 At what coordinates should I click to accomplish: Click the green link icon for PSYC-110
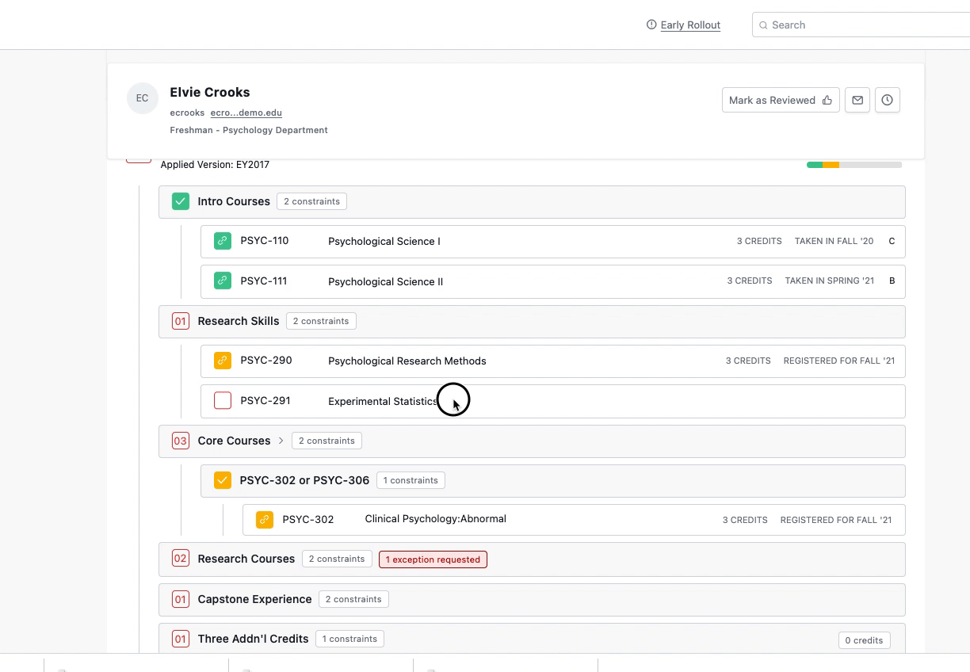tap(223, 241)
